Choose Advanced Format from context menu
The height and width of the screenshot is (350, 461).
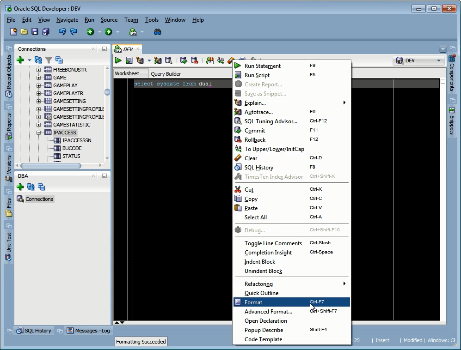[x=292, y=312]
